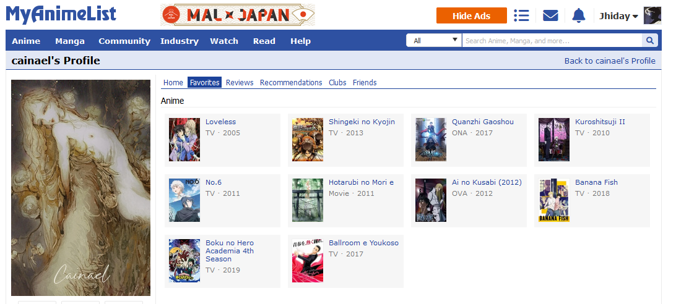The width and height of the screenshot is (676, 304).
Task: Click the 'TV · 2005' text under Loveless
Action: [222, 133]
